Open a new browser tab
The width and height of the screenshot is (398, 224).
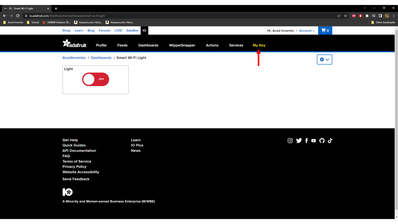[56, 8]
